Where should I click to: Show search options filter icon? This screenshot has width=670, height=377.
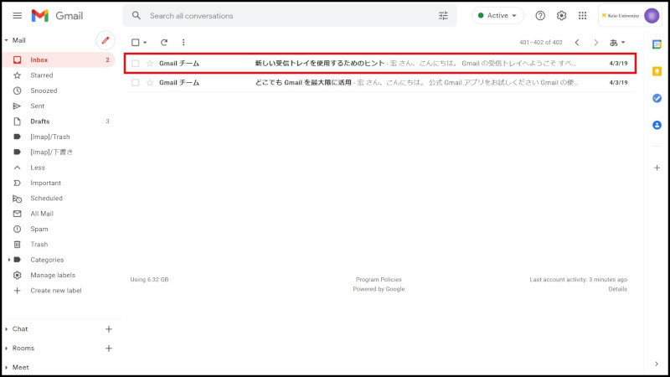click(x=443, y=16)
